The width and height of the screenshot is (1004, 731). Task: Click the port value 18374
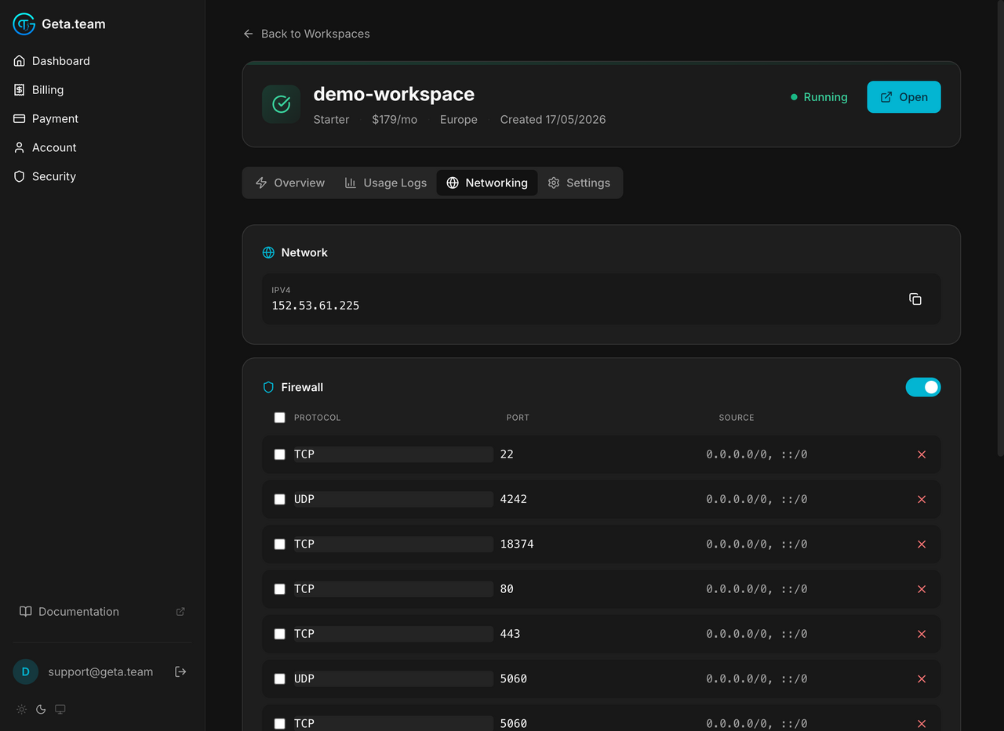[517, 544]
